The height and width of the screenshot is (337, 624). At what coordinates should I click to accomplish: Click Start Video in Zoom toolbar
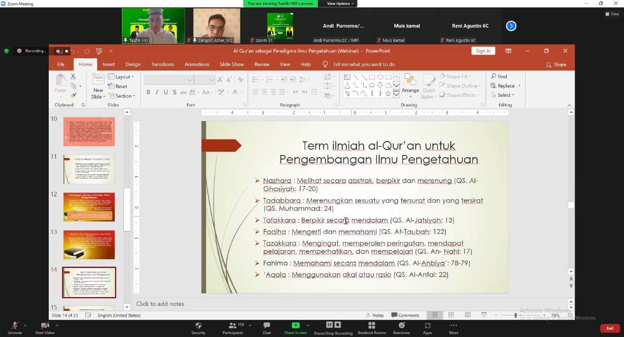tap(45, 328)
